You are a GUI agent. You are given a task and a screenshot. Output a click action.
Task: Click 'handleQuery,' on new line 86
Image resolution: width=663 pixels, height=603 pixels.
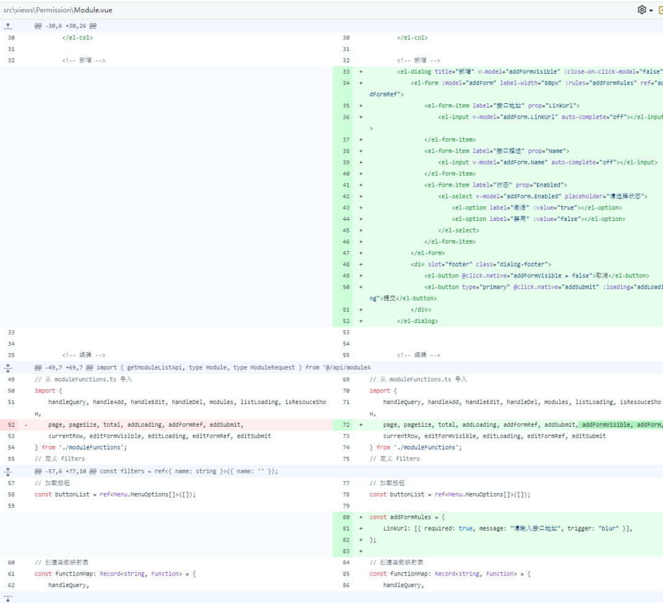pos(403,585)
